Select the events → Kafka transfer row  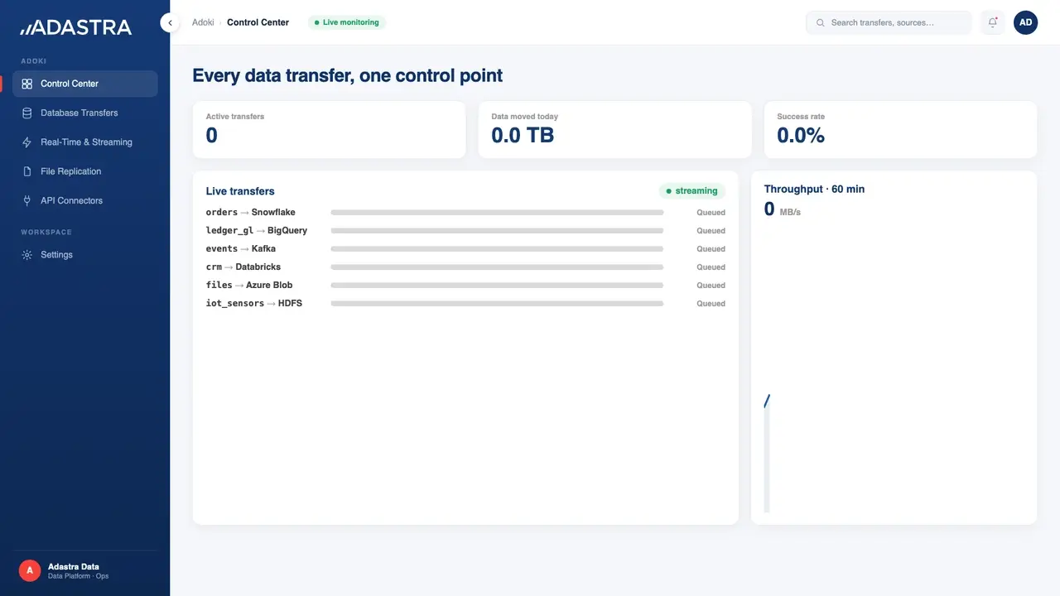pos(465,249)
